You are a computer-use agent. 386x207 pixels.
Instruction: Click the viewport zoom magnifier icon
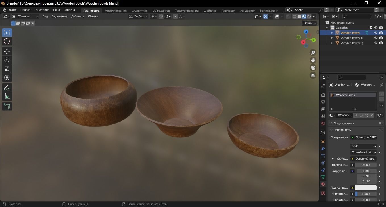tap(313, 53)
